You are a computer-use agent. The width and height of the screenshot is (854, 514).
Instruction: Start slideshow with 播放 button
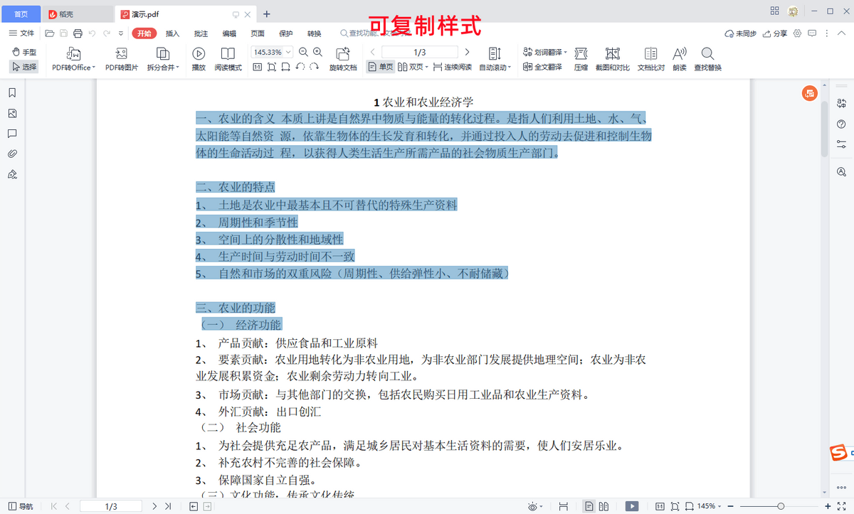coord(199,59)
